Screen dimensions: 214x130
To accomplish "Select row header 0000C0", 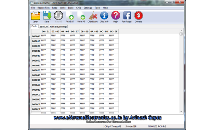I will [x=36, y=94].
